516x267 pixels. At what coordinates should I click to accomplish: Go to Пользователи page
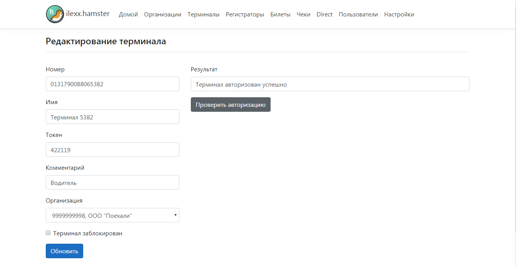click(x=358, y=14)
